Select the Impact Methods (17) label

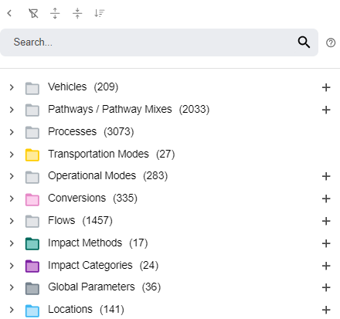[x=98, y=243]
